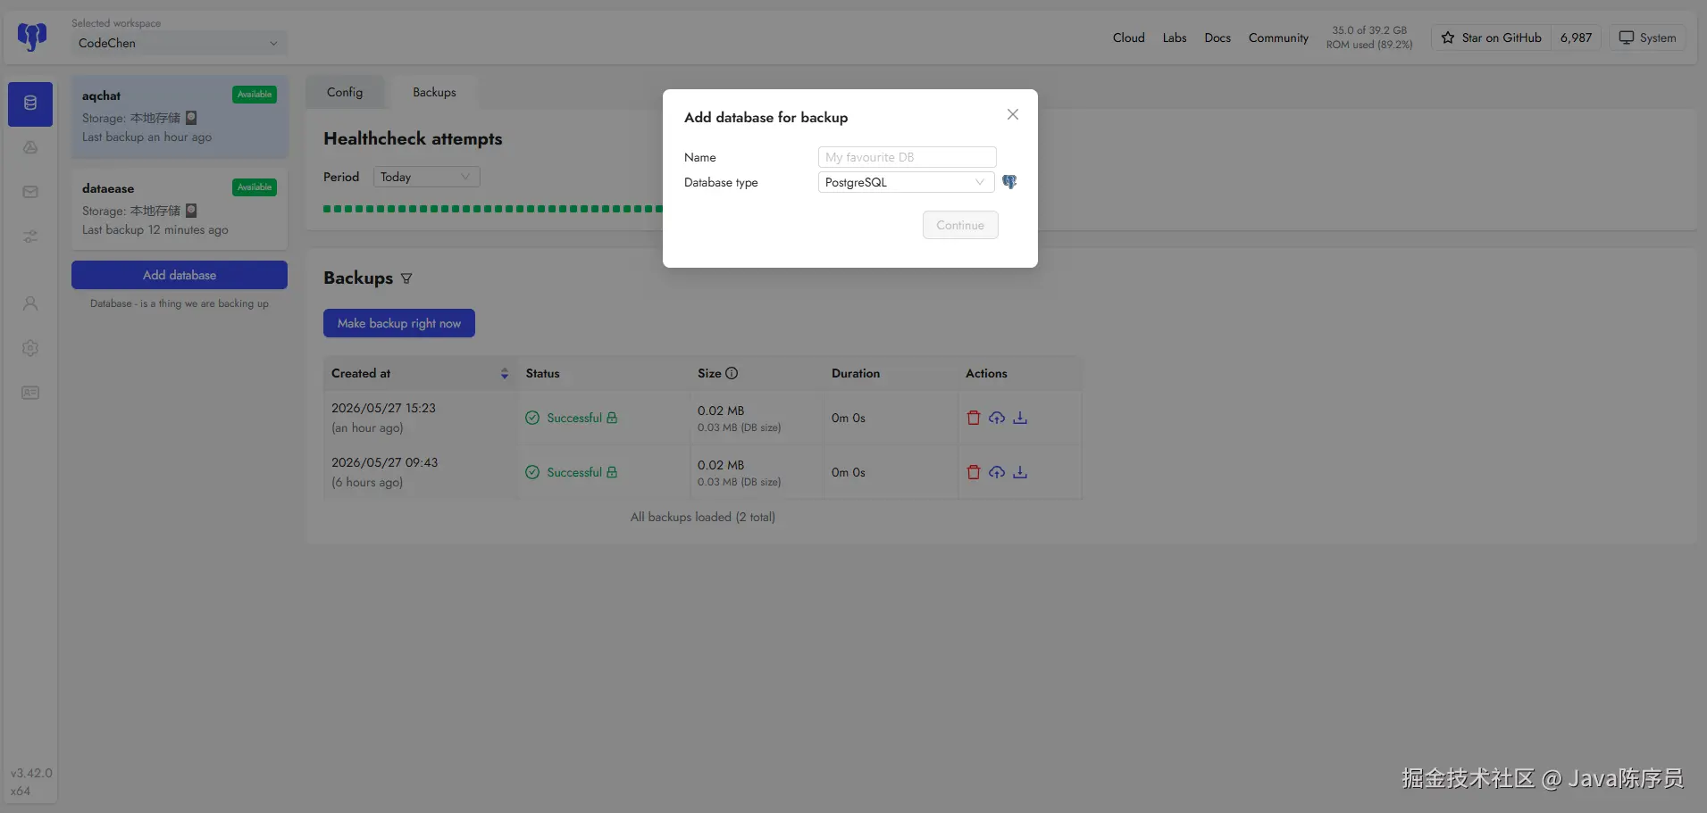The image size is (1707, 813).
Task: Click the Star on GitHub button
Action: tap(1491, 37)
